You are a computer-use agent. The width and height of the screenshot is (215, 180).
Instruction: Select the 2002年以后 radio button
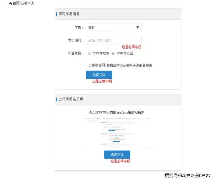point(113,53)
